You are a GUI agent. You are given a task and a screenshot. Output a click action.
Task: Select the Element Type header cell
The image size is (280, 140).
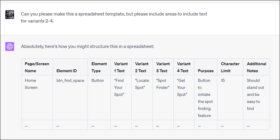99,67
